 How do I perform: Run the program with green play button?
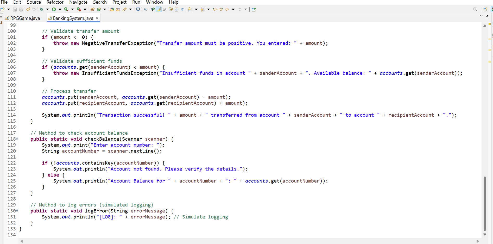pos(54,9)
